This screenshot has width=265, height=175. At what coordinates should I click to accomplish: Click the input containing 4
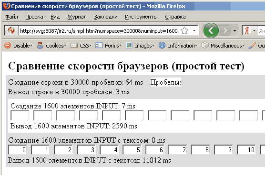[x=109, y=149]
